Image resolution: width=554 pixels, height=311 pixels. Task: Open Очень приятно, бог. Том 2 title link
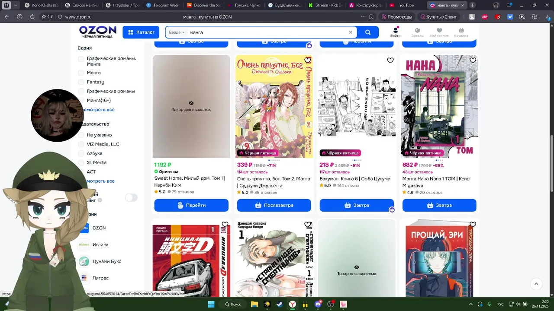point(274,182)
